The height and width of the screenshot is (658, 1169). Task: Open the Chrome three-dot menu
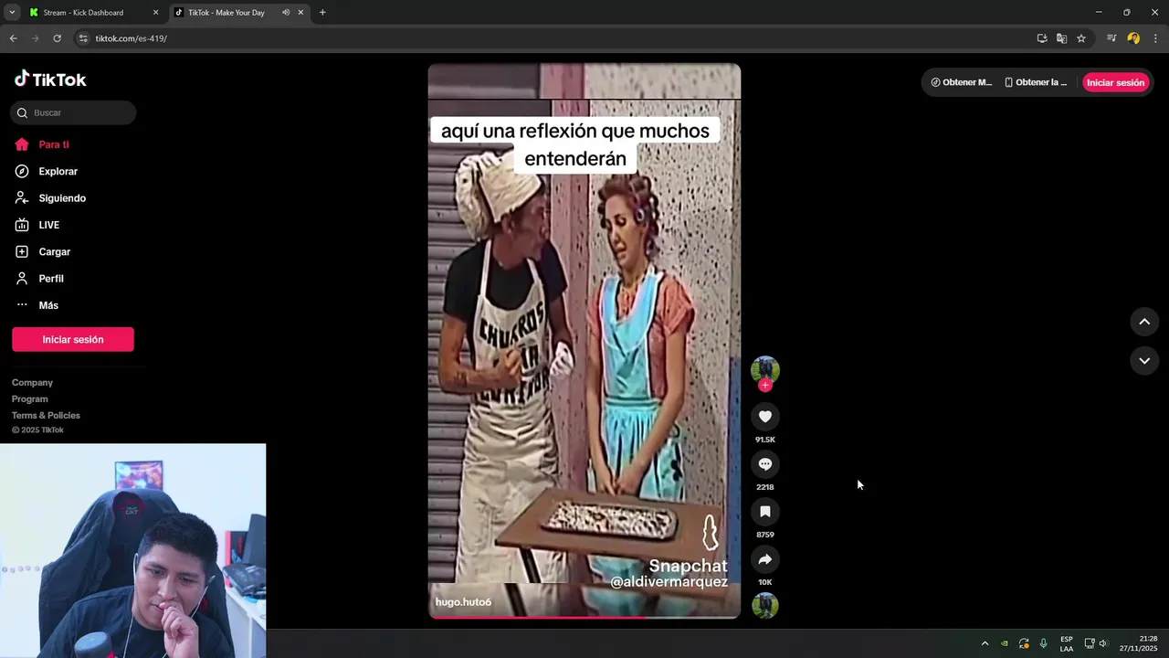[x=1155, y=38]
